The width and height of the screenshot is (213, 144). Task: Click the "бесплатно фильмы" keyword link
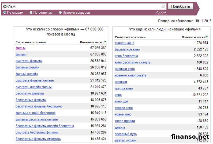[x=30, y=94]
